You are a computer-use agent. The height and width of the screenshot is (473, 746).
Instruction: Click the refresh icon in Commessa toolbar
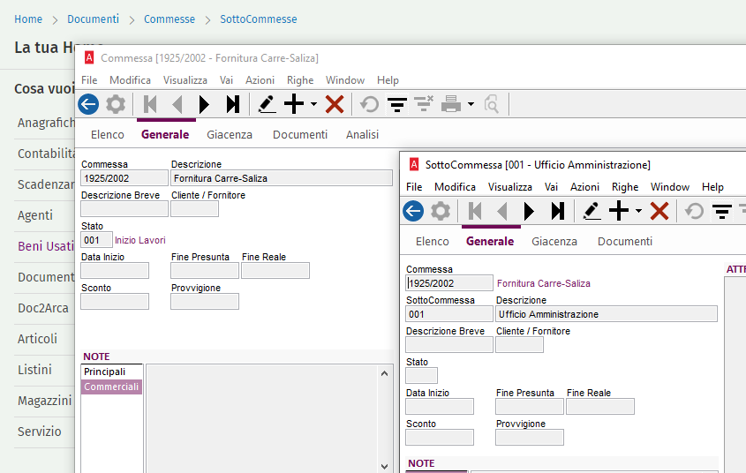coord(369,104)
